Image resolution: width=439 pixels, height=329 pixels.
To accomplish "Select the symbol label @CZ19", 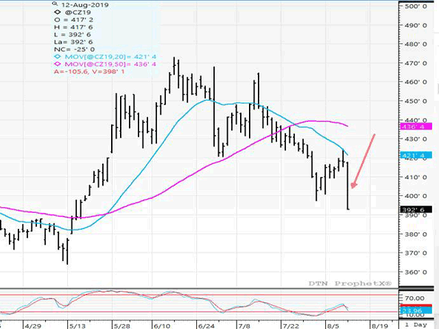I will click(x=78, y=12).
